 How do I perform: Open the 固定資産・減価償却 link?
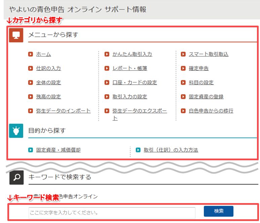(59, 150)
